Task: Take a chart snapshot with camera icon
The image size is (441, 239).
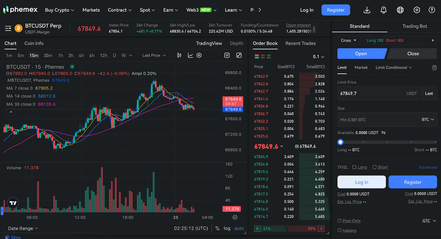Action: point(227,55)
